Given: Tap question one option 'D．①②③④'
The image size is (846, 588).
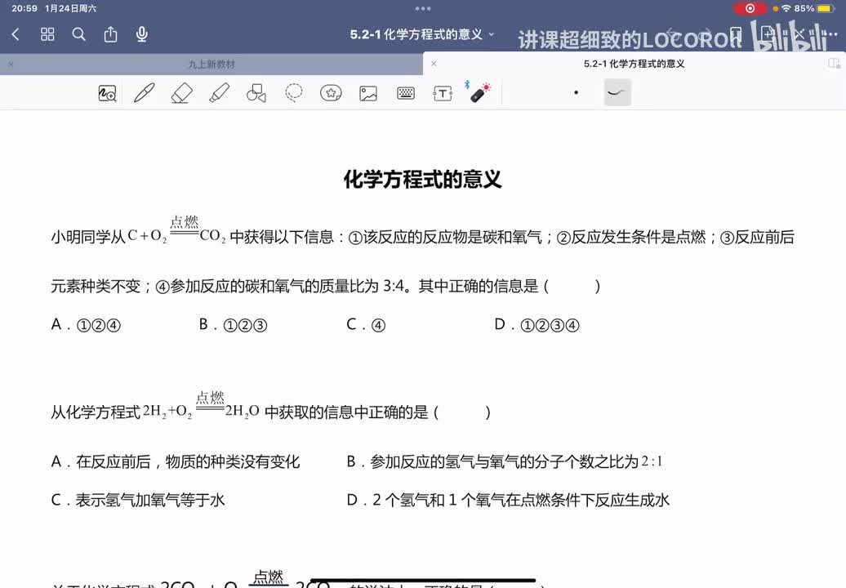Looking at the screenshot, I should click(x=537, y=325).
